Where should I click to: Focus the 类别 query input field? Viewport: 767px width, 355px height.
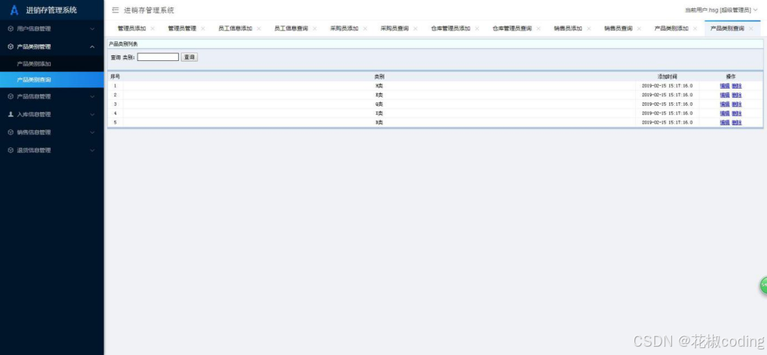coord(158,57)
